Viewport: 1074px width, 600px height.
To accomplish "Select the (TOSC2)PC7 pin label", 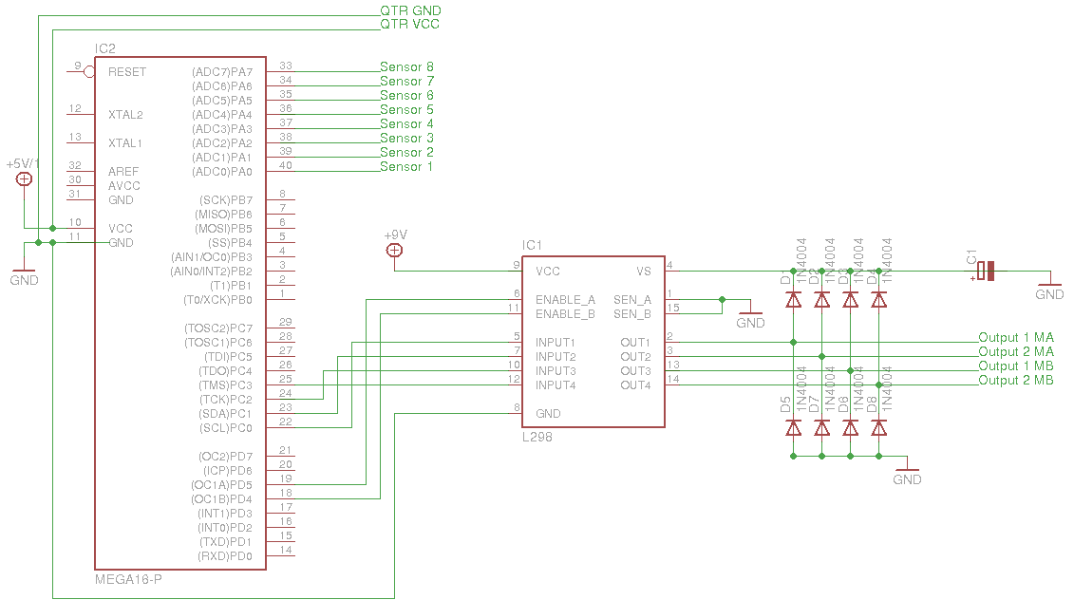I will click(x=217, y=328).
